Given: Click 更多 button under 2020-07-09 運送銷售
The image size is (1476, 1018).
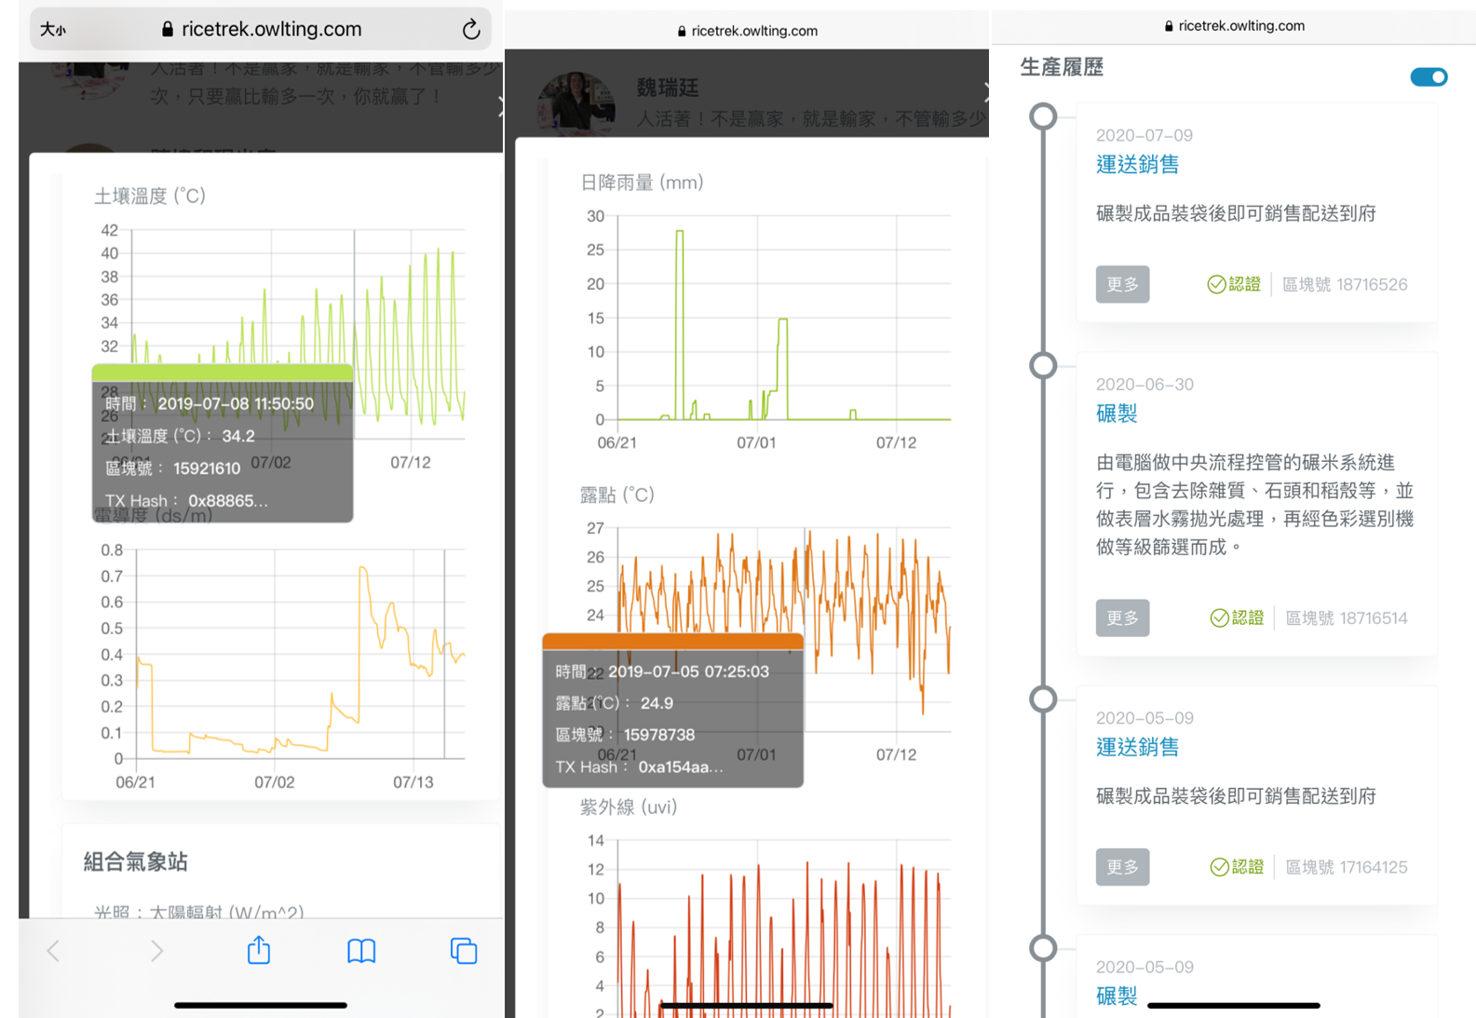Looking at the screenshot, I should coord(1122,284).
